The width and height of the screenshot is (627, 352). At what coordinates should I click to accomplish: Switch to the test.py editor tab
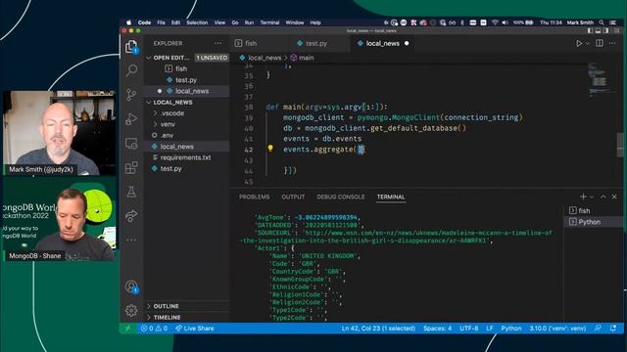(315, 43)
